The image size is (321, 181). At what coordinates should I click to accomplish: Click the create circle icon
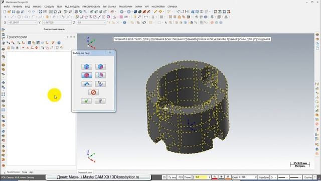19,17
